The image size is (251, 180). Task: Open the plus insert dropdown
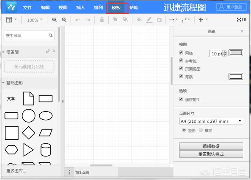203,20
